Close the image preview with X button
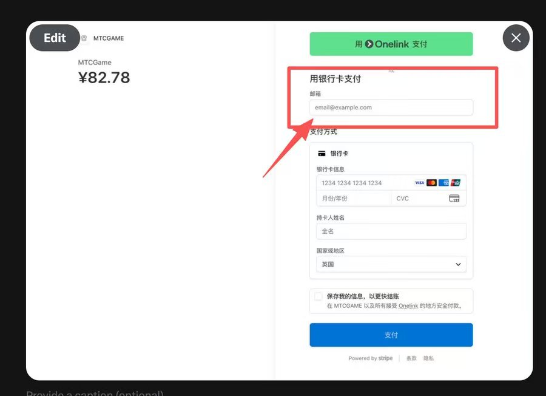This screenshot has height=396, width=546. point(516,38)
